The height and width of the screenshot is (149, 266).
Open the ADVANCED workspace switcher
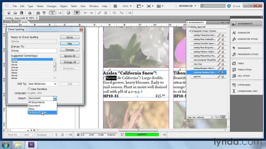tap(187, 6)
